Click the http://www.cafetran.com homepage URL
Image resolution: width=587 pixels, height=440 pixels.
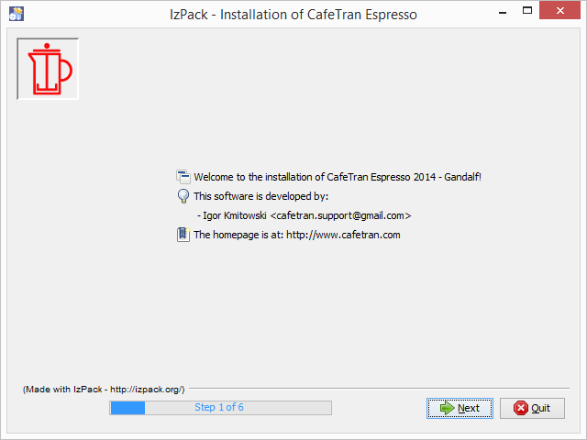tap(343, 235)
